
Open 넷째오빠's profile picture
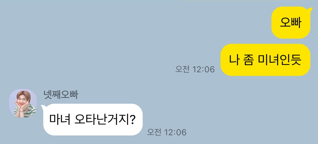[x=23, y=103]
